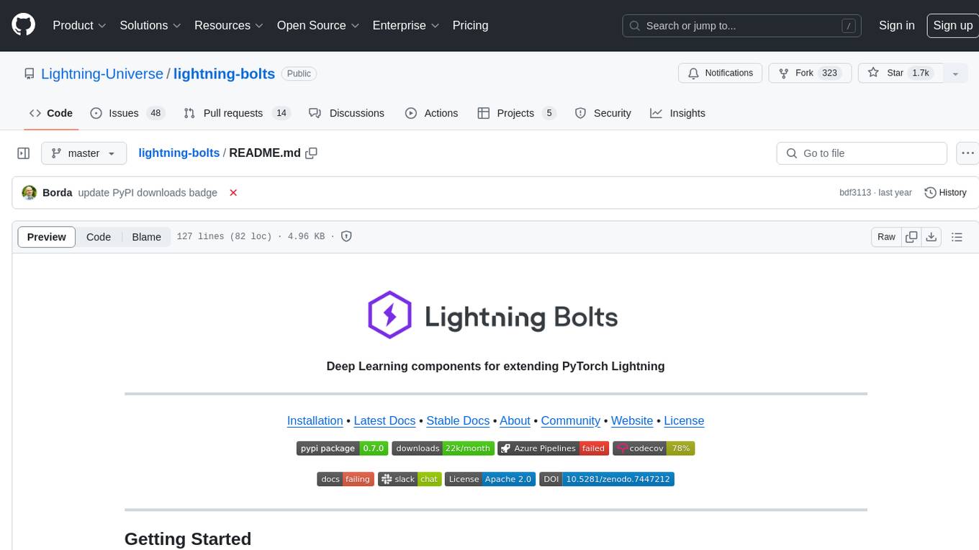Click the License Apache 2.0 badge
979x550 pixels.
coord(490,479)
